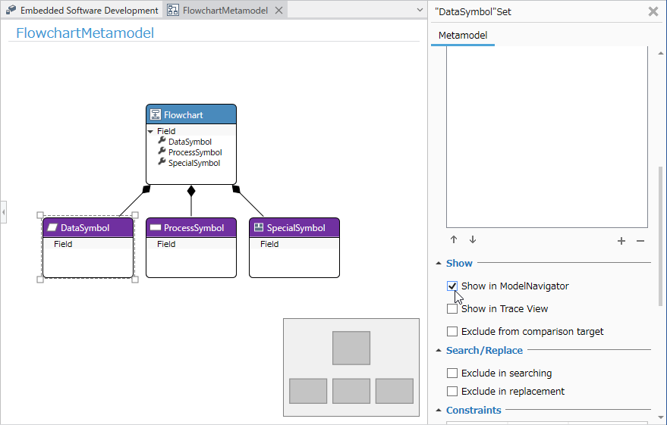Click the Flowchart entity icon in diagram header
This screenshot has width=667, height=425.
click(x=156, y=114)
